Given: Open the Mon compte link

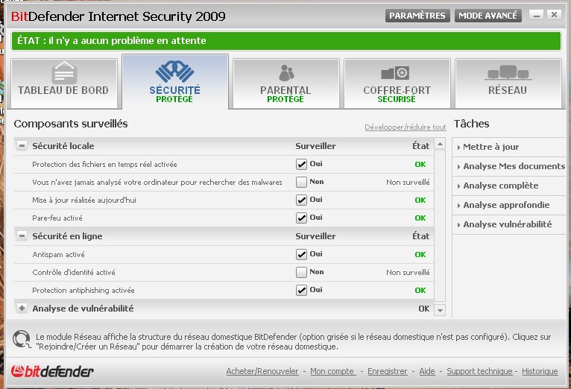Looking at the screenshot, I should point(333,371).
